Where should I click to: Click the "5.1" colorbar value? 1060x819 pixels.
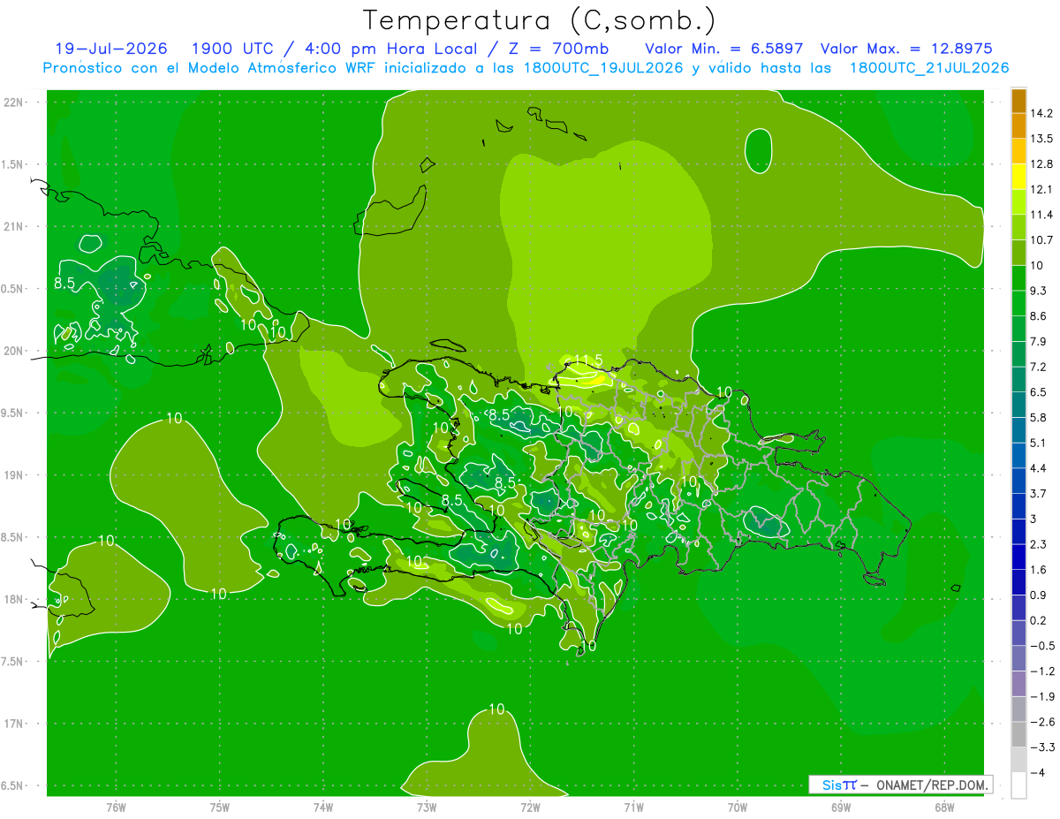pos(1039,442)
